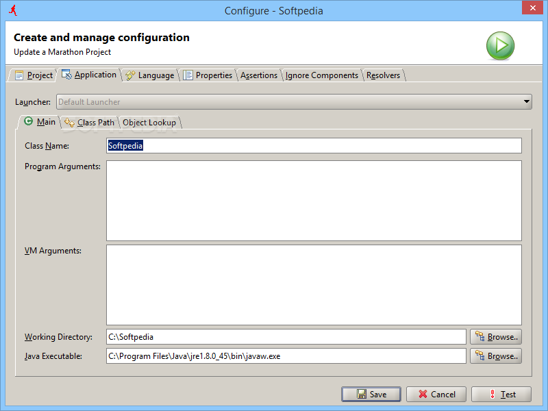Open the Object Lookup sub-tab
Image resolution: width=548 pixels, height=411 pixels.
pos(149,123)
